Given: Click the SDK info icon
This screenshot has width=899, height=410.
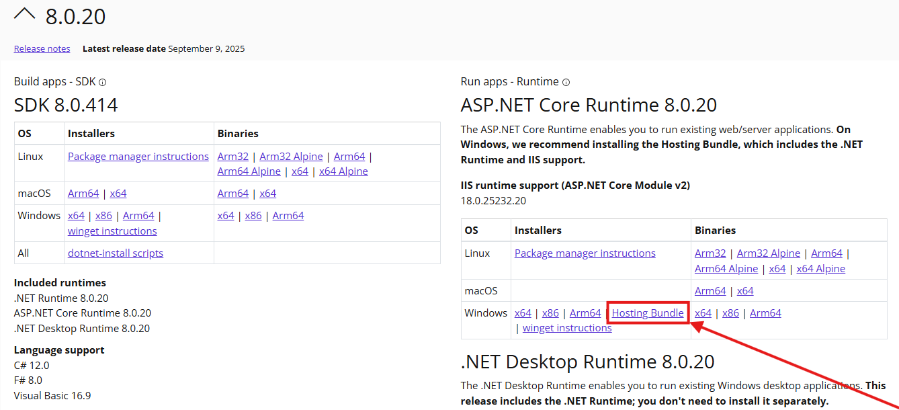Looking at the screenshot, I should [103, 82].
